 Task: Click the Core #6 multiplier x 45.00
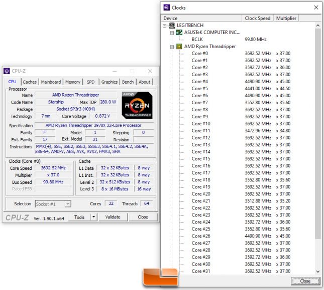tap(283, 96)
